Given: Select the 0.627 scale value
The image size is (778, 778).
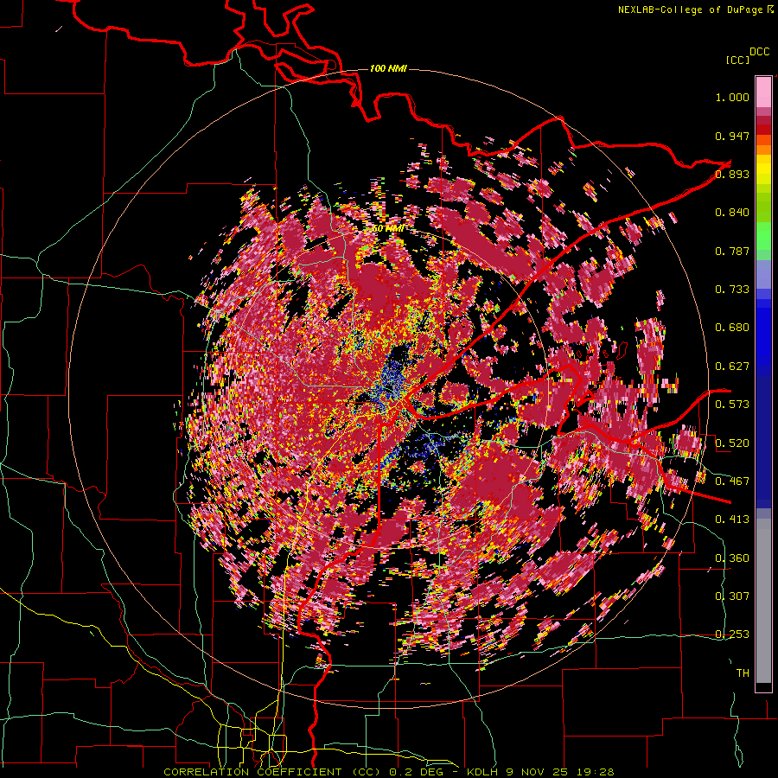Looking at the screenshot, I should pos(732,367).
